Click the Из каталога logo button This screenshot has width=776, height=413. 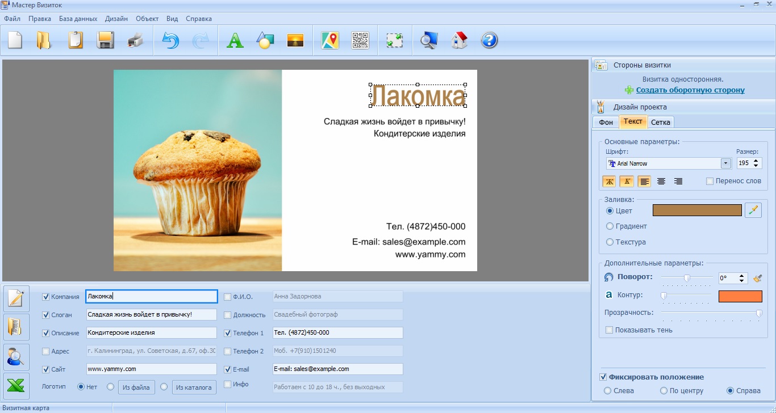coord(194,387)
